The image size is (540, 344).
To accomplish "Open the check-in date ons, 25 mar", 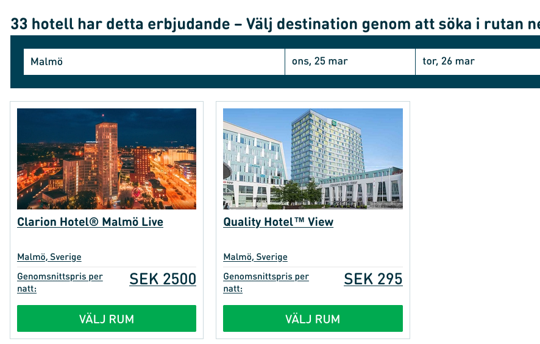I will tap(350, 61).
